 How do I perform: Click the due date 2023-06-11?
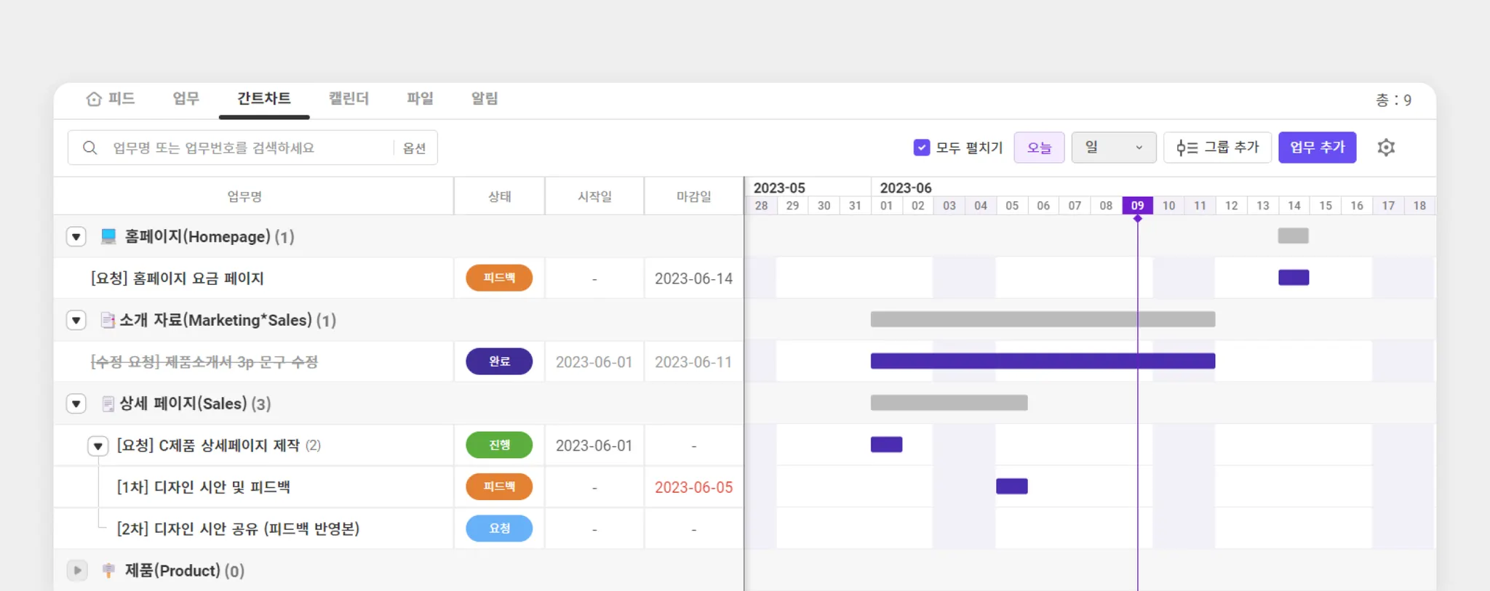tap(693, 362)
